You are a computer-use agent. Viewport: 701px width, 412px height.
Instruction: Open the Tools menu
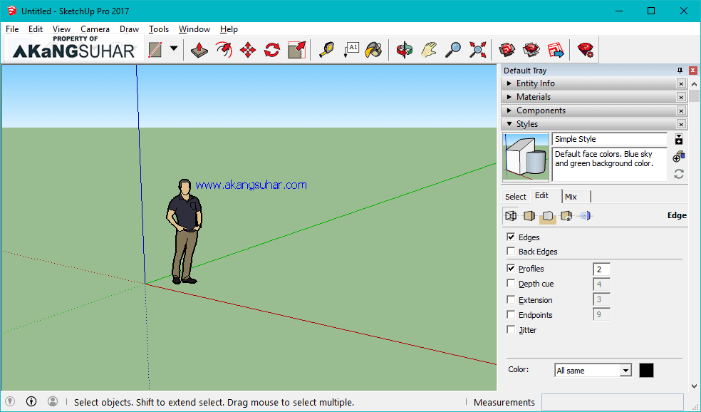tap(159, 29)
